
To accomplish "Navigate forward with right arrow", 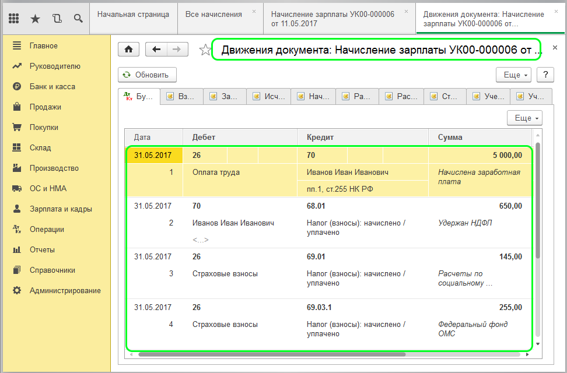I will pos(177,50).
